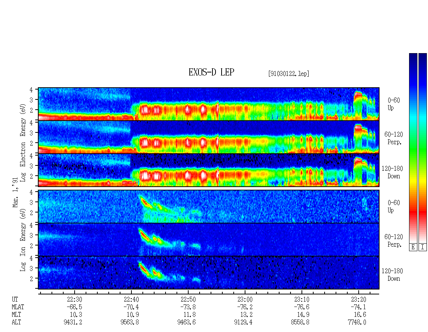The height and width of the screenshot is (332, 428).
Task: Select the 22:50 UT tick label
Action: click(188, 299)
